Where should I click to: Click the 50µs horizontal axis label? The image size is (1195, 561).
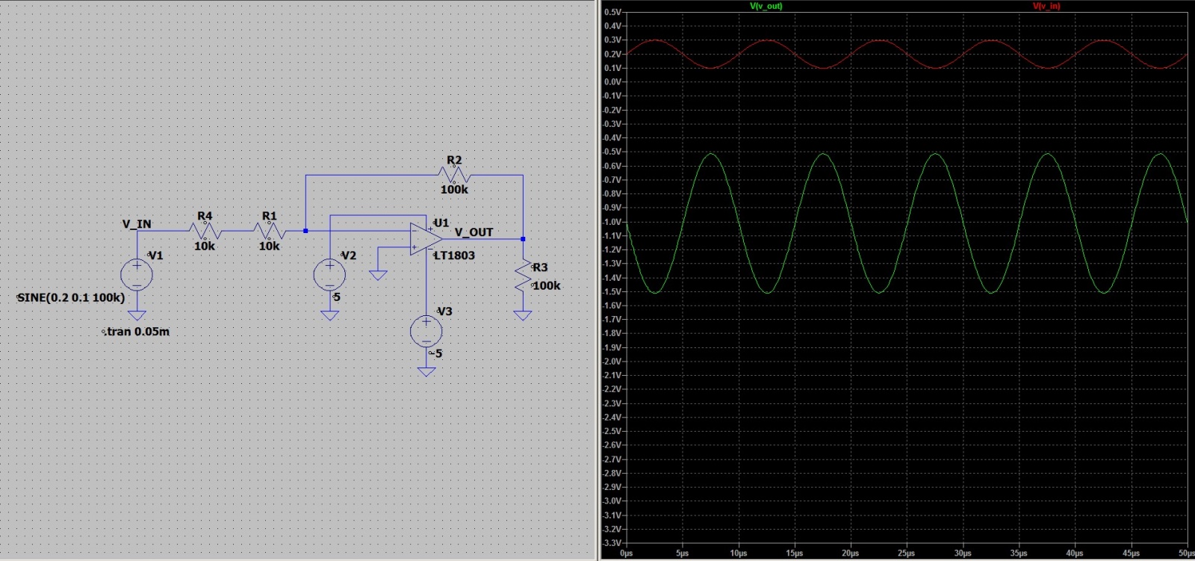click(x=1185, y=554)
